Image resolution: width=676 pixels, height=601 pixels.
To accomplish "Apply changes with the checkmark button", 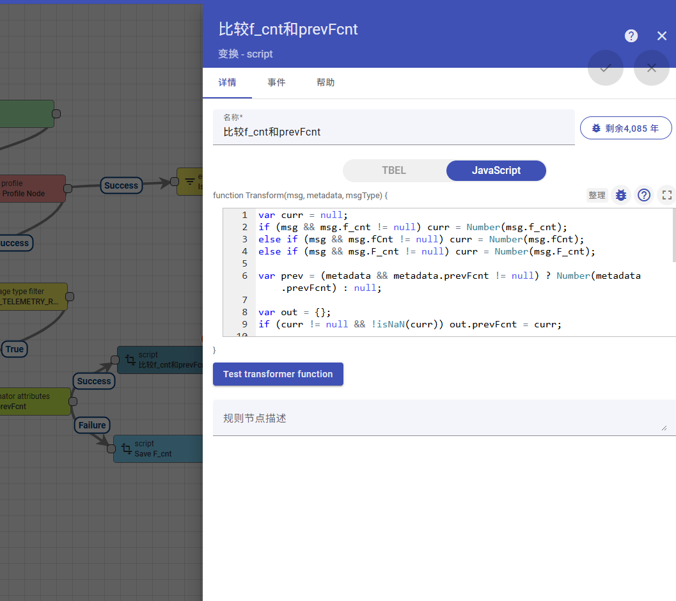I will 606,68.
